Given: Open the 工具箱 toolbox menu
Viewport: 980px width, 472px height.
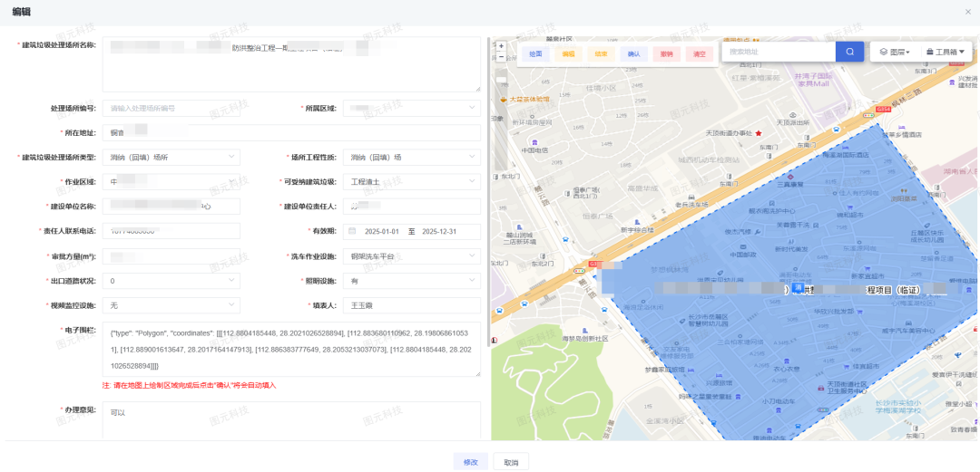Looking at the screenshot, I should click(946, 53).
